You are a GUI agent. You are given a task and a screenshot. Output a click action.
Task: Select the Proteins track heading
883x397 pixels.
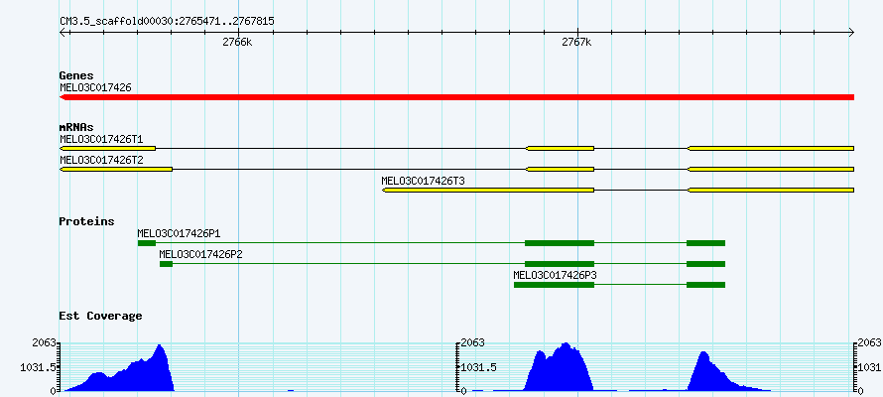(86, 221)
